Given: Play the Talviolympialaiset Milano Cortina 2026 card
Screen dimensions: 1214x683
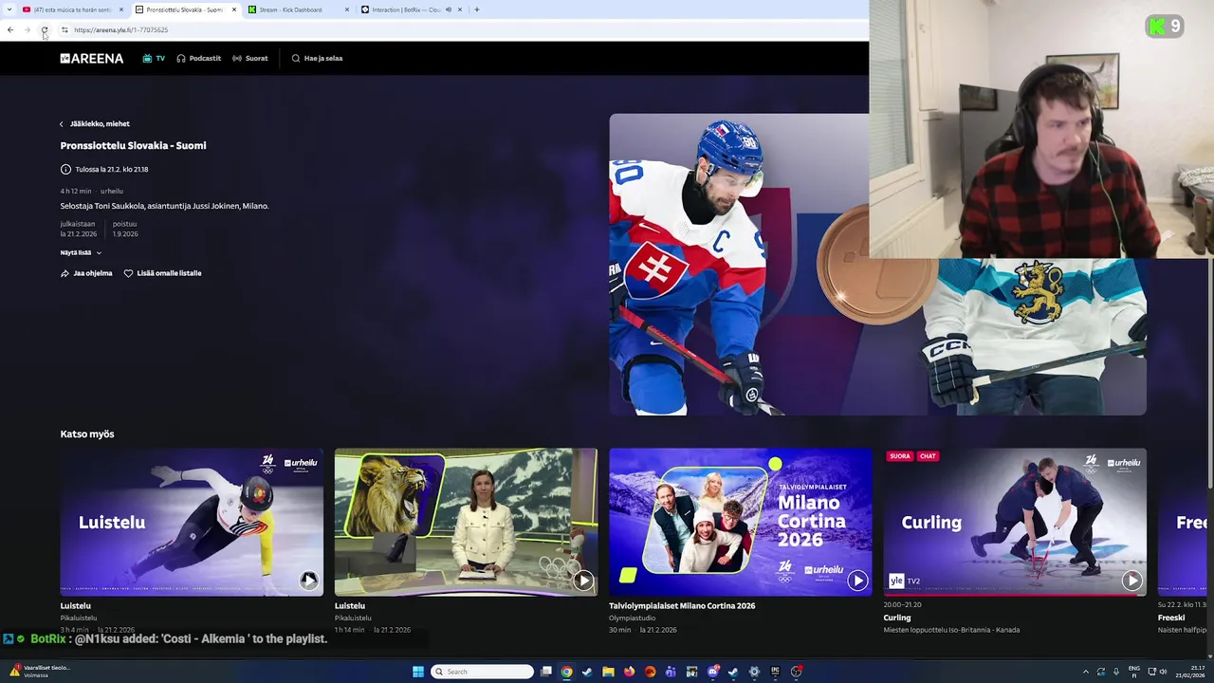Looking at the screenshot, I should coord(857,581).
